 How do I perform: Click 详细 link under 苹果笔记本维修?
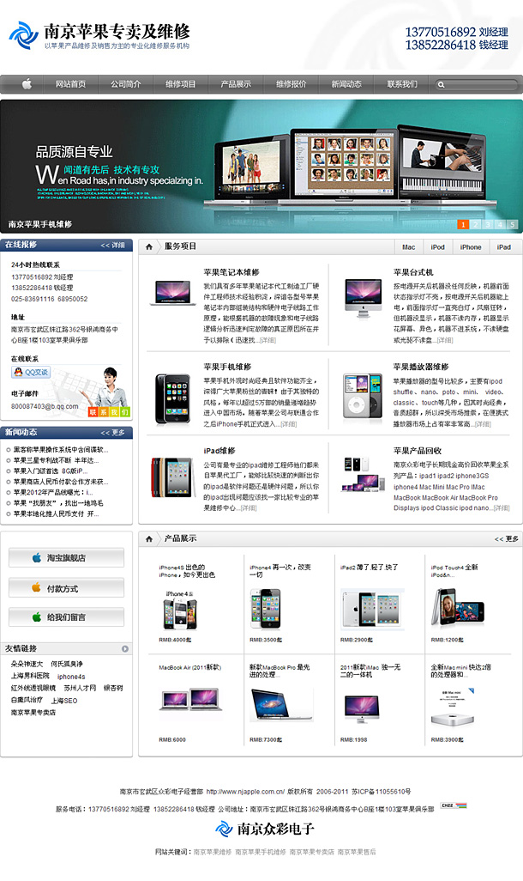268,341
